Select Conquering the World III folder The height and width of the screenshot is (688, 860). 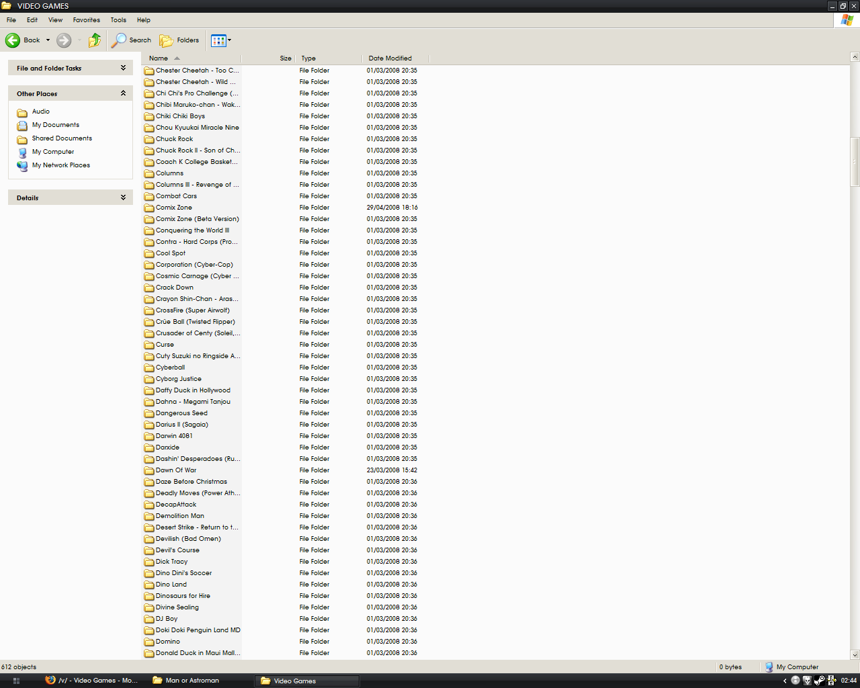point(192,230)
